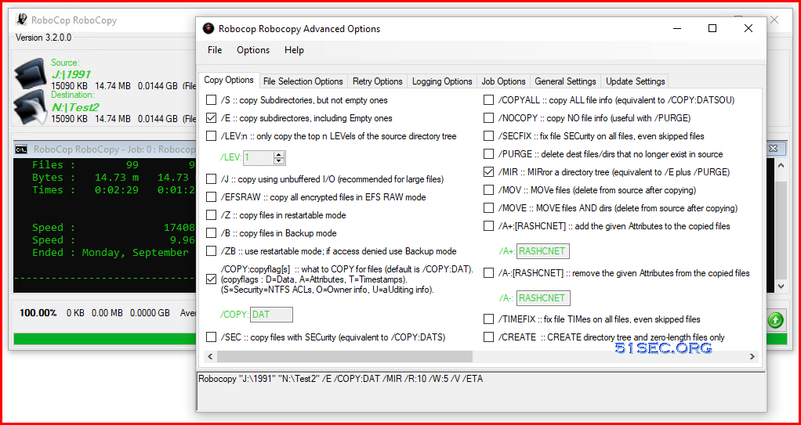The width and height of the screenshot is (801, 425).
Task: Enable /ZB restartable or Backup mode checkbox
Action: point(211,251)
